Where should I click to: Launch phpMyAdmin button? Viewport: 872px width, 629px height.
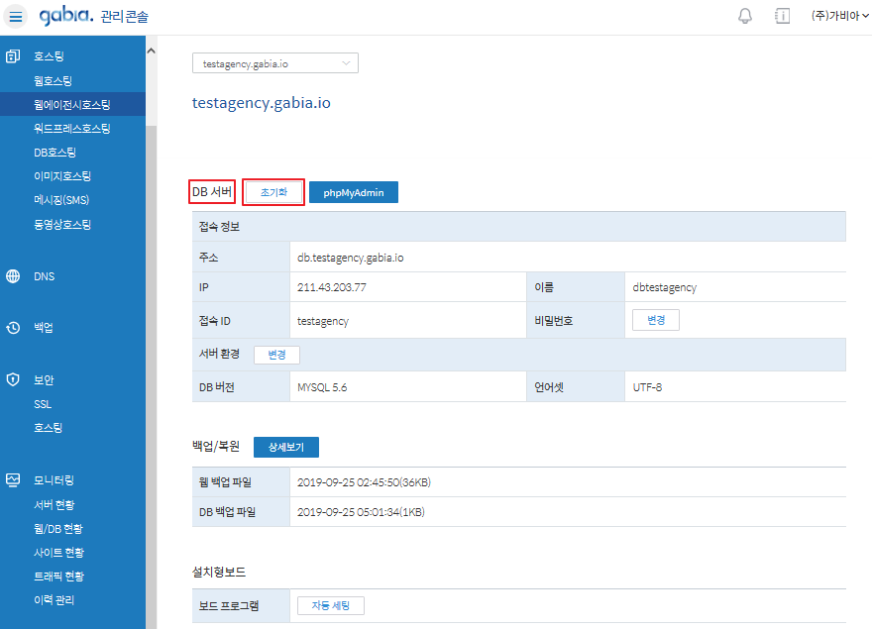pyautogui.click(x=354, y=192)
